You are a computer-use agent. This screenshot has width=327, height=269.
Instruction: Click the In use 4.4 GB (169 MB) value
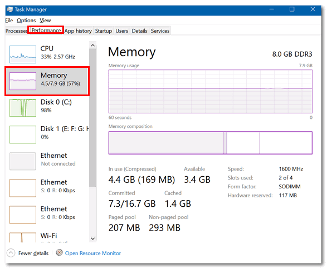click(141, 180)
